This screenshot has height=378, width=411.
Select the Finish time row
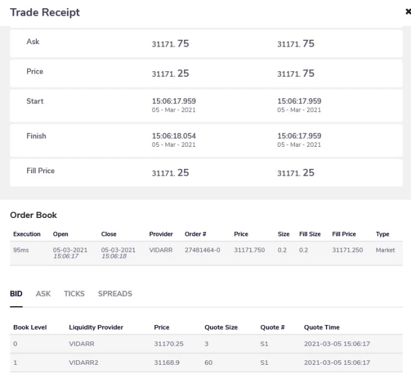206,139
